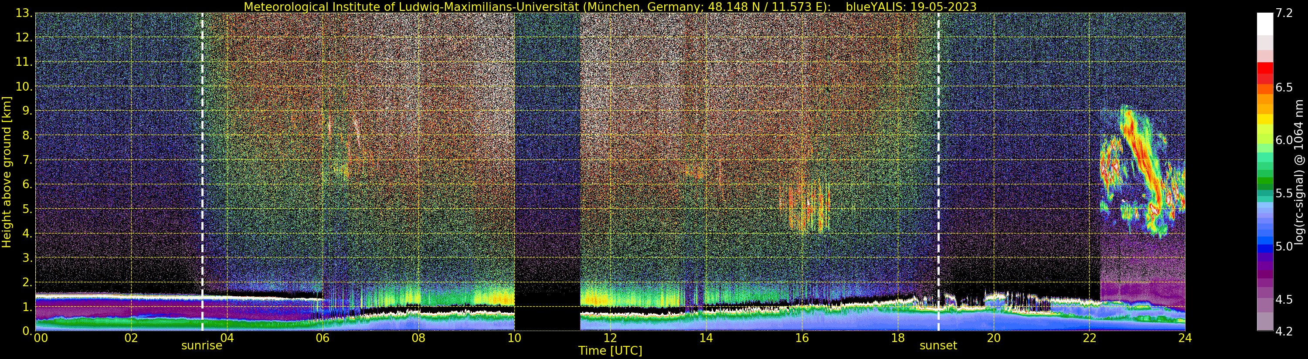The height and width of the screenshot is (359, 1308).
Task: Click the 22 tick on the time axis
Action: 1089,338
